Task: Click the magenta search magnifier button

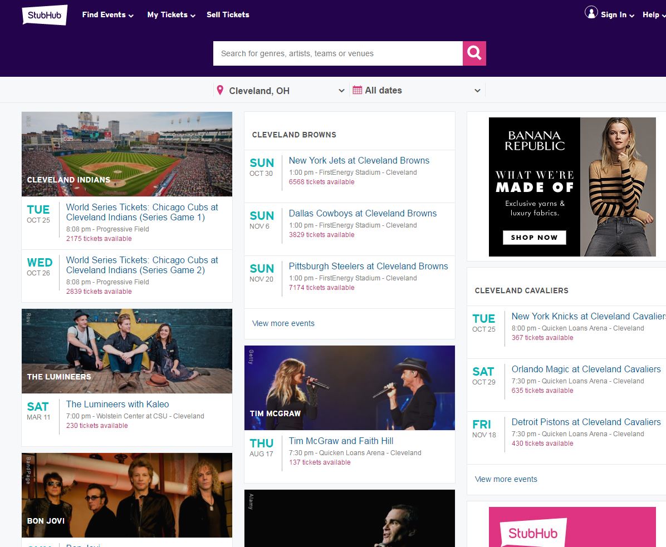Action: coord(474,53)
